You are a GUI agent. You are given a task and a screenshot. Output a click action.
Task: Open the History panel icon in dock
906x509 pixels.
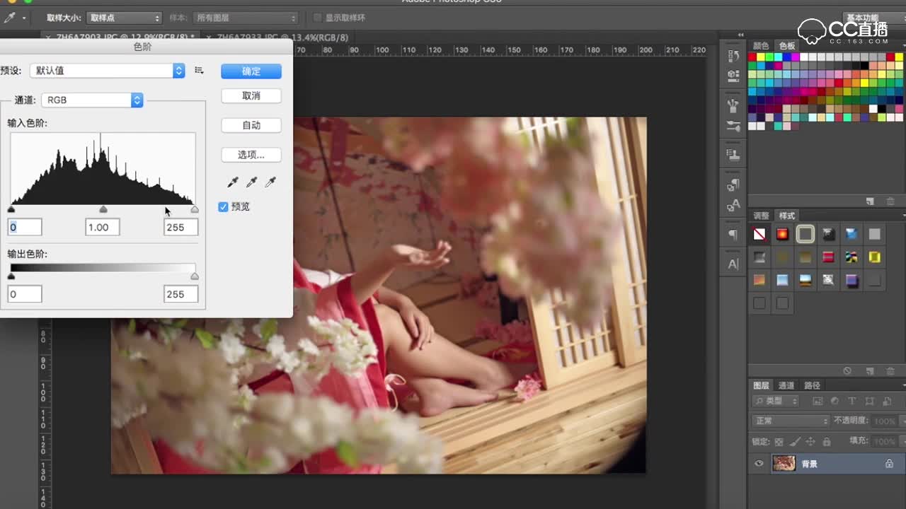point(733,55)
